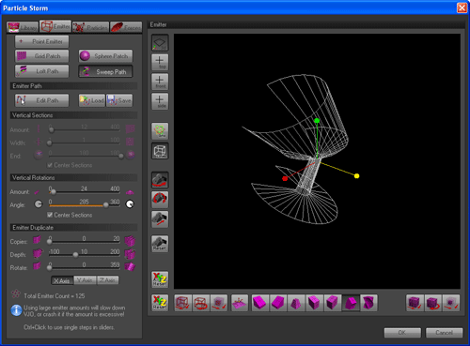Image resolution: width=470 pixels, height=346 pixels.
Task: Open the Forces tab
Action: [x=126, y=27]
